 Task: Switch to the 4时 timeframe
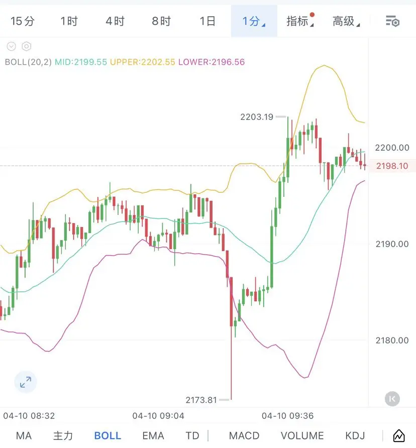point(115,21)
